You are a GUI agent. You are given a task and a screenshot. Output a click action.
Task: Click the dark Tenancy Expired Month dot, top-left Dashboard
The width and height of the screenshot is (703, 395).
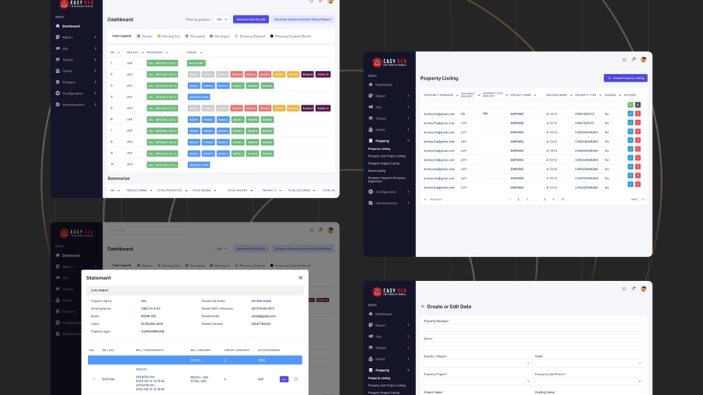[x=272, y=37]
